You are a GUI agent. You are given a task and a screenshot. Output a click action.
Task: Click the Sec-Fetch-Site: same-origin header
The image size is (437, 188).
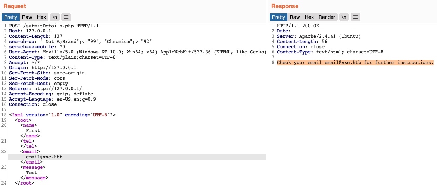click(47, 73)
